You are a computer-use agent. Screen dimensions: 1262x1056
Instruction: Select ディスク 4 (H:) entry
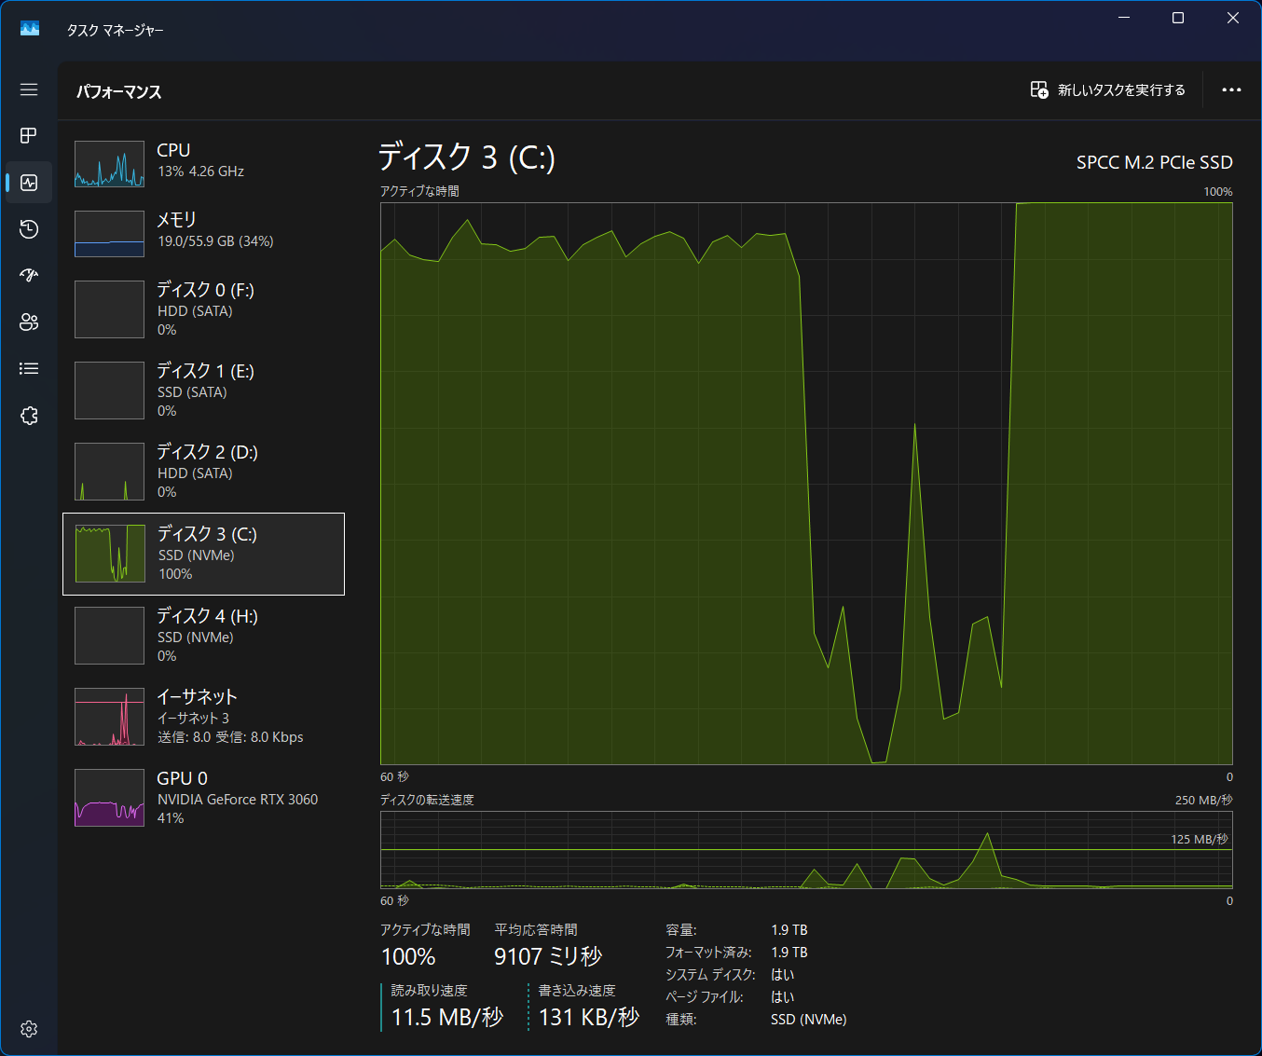[x=203, y=635]
